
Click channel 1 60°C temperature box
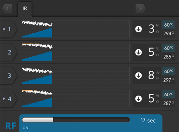pyautogui.click(x=169, y=25)
